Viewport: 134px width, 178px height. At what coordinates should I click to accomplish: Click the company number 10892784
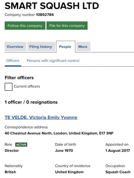pos(45,15)
